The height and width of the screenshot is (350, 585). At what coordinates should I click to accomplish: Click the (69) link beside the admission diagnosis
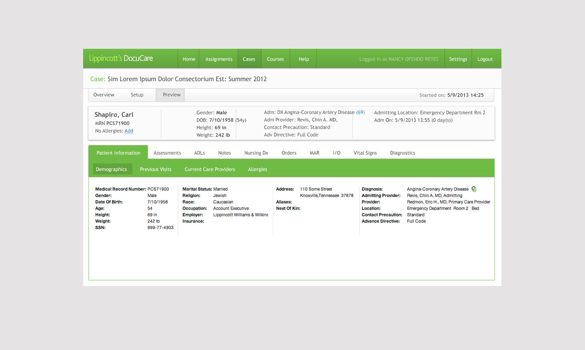[x=360, y=112]
